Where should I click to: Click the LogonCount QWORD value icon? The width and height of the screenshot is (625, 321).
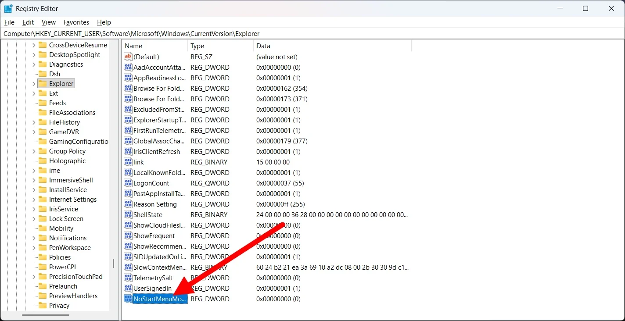click(x=128, y=183)
